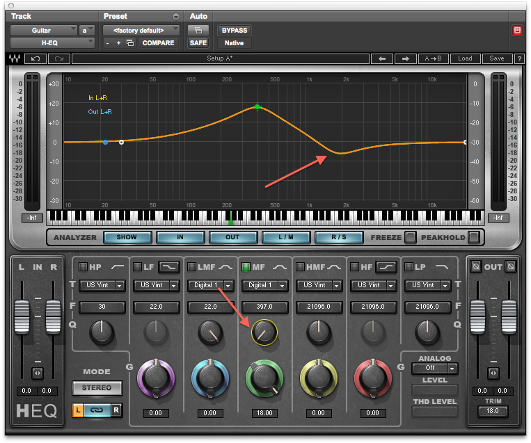Enable the HF band checkbox

coord(354,267)
